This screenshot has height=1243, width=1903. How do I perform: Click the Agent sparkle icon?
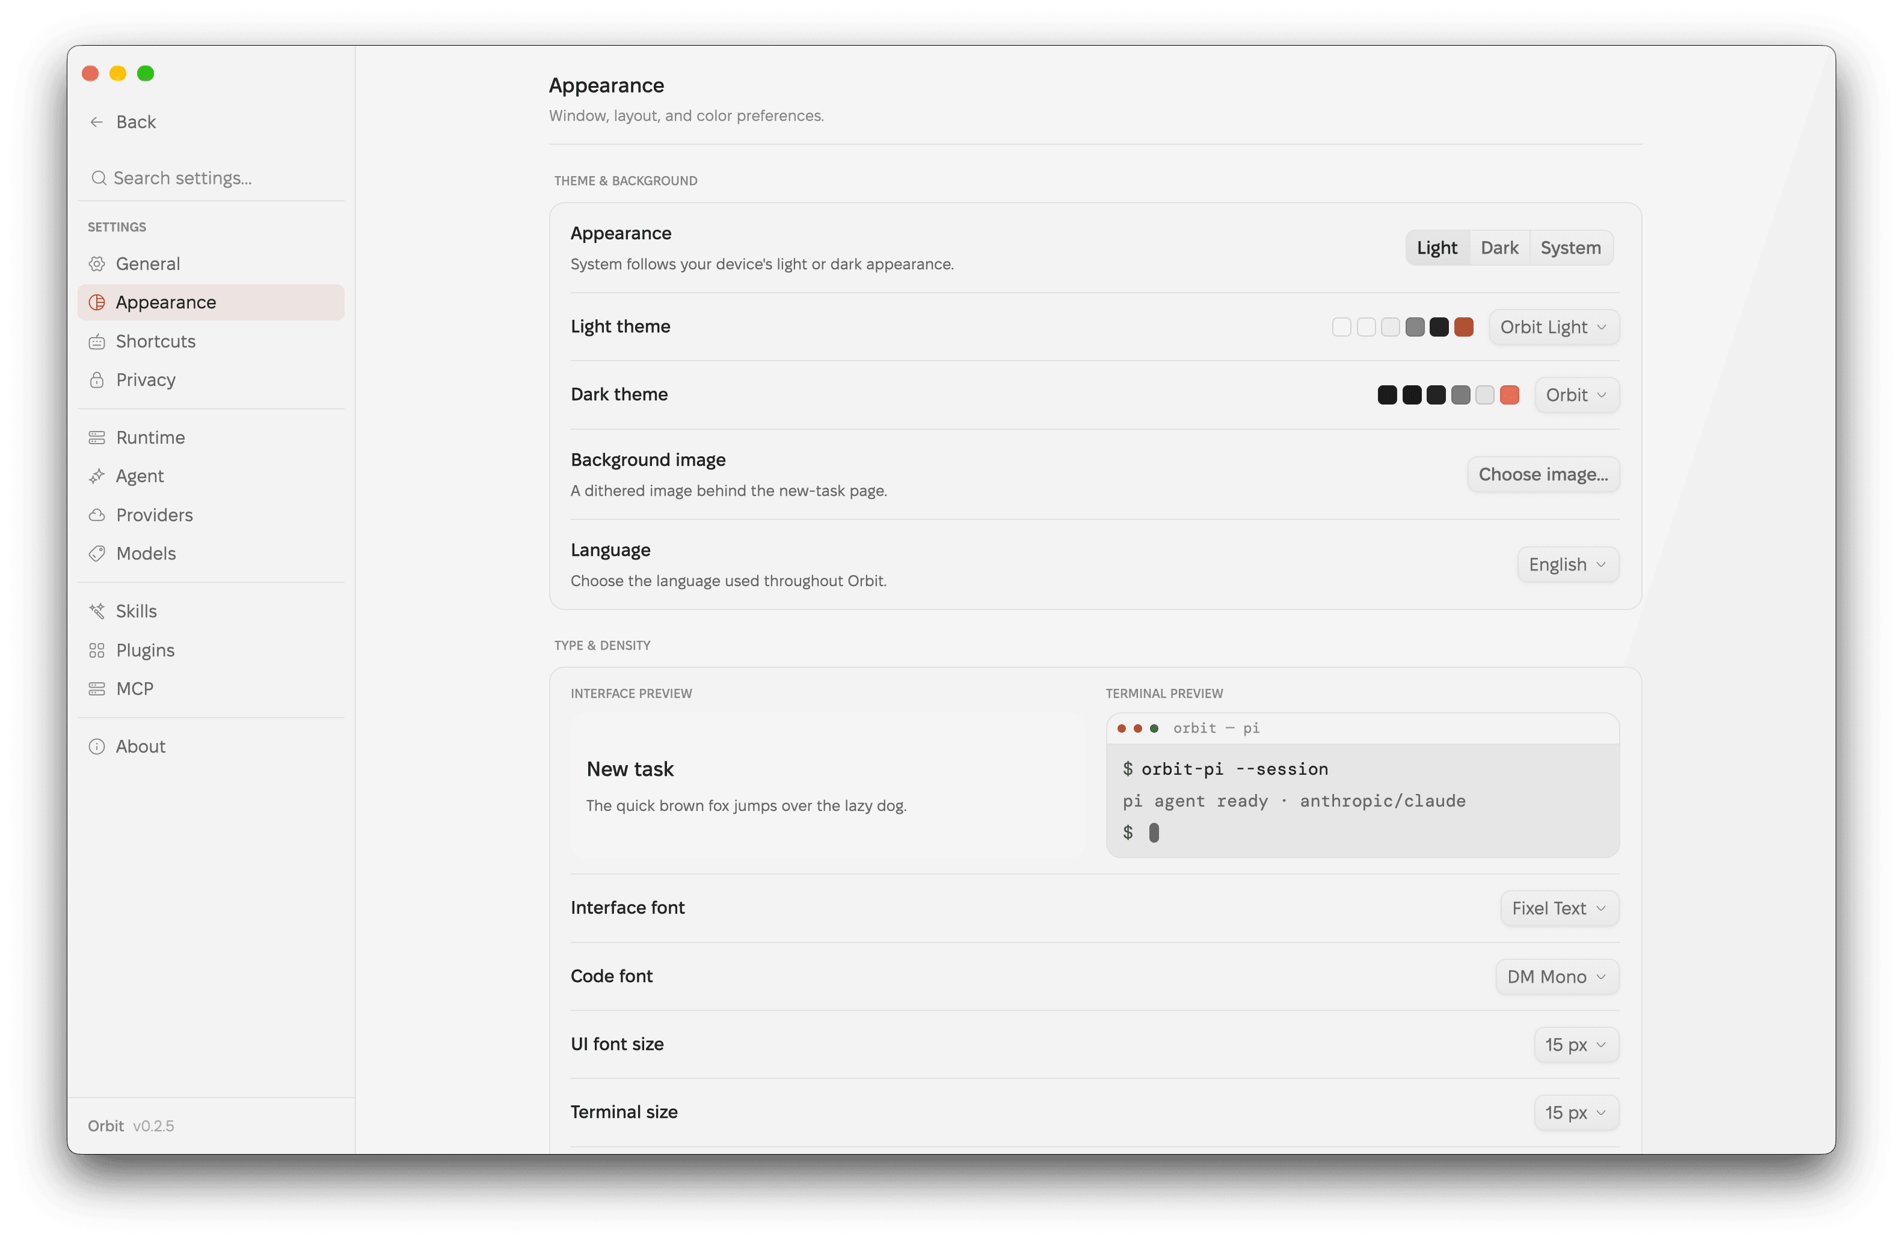pyautogui.click(x=97, y=476)
